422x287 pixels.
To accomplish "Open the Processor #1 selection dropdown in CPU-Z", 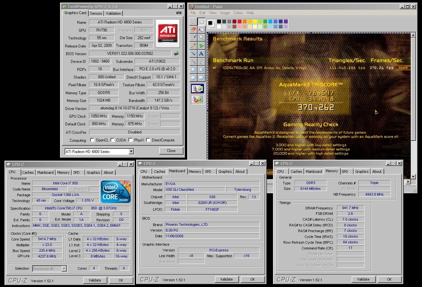I will point(64,269).
